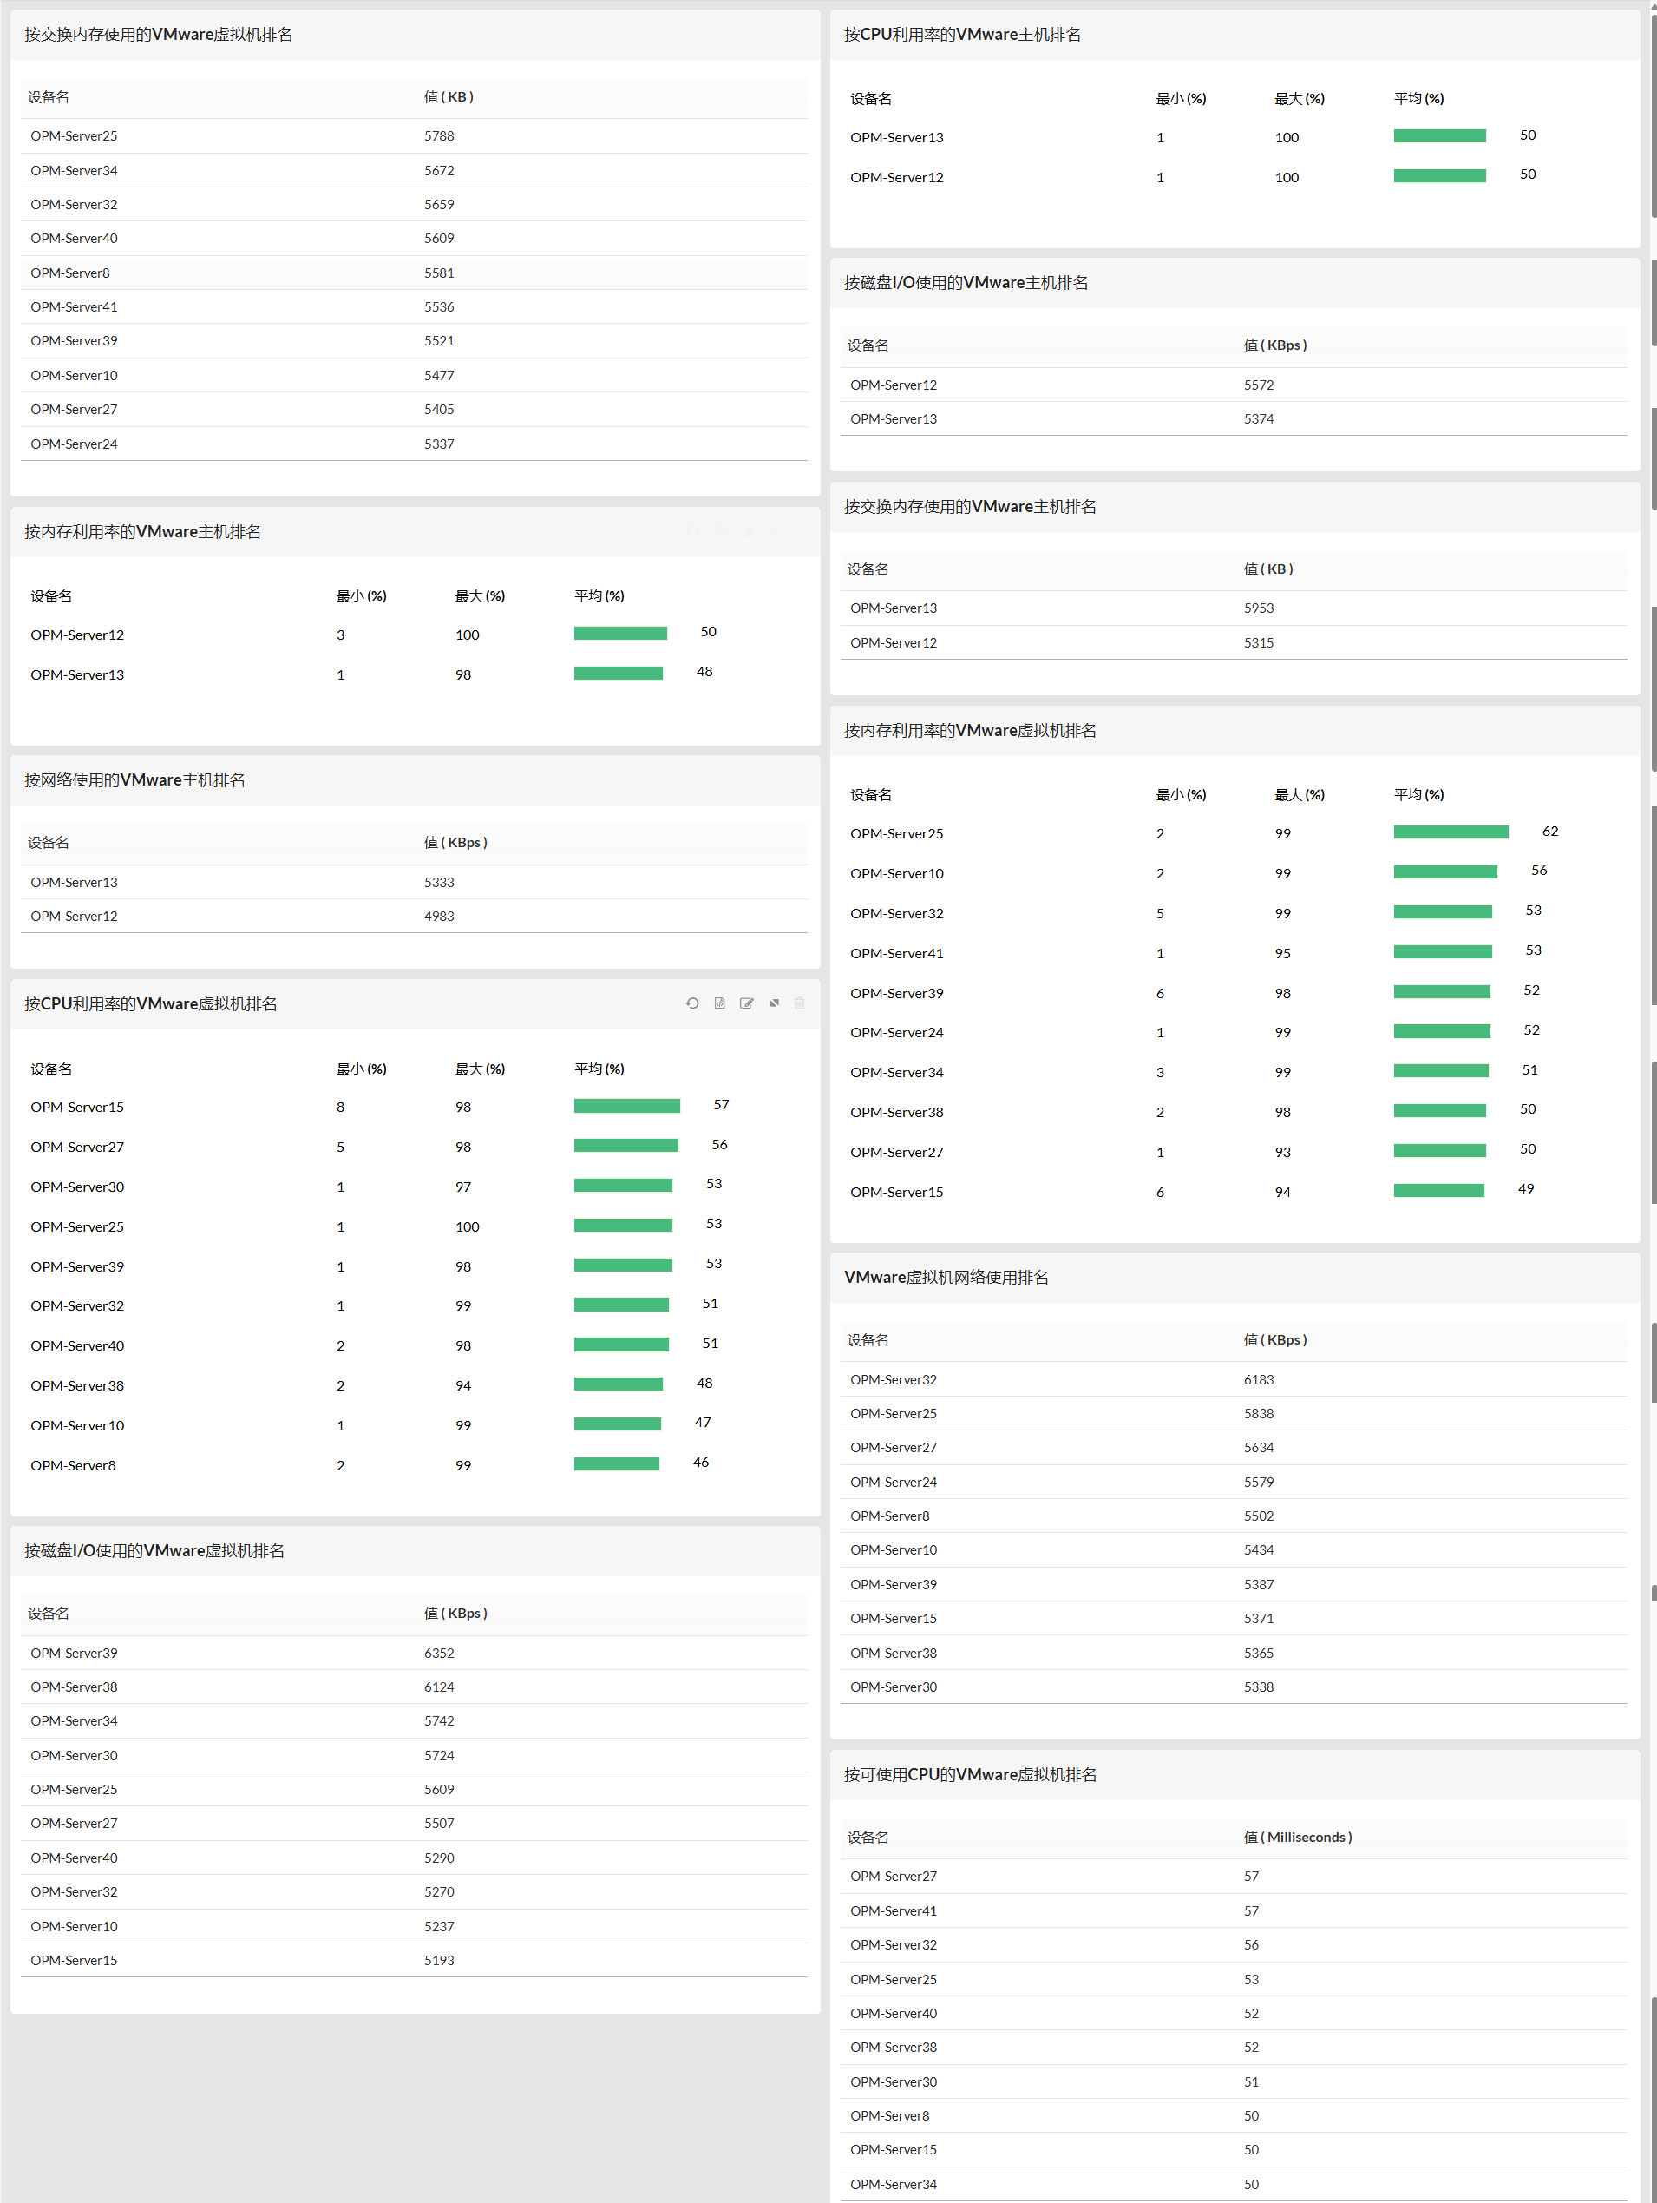Open OPM-Server24 with network usage 5579 KBps

pyautogui.click(x=894, y=1482)
